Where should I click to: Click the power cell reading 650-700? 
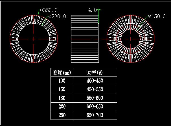95,115
